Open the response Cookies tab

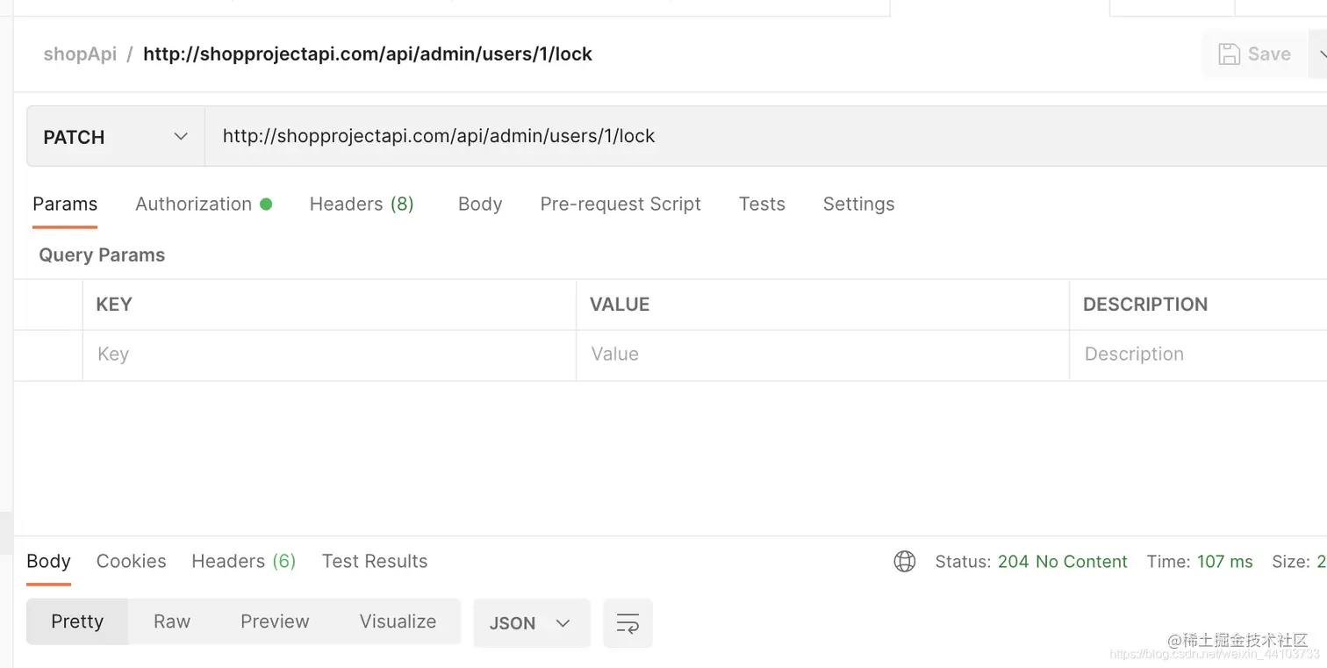[x=131, y=562]
